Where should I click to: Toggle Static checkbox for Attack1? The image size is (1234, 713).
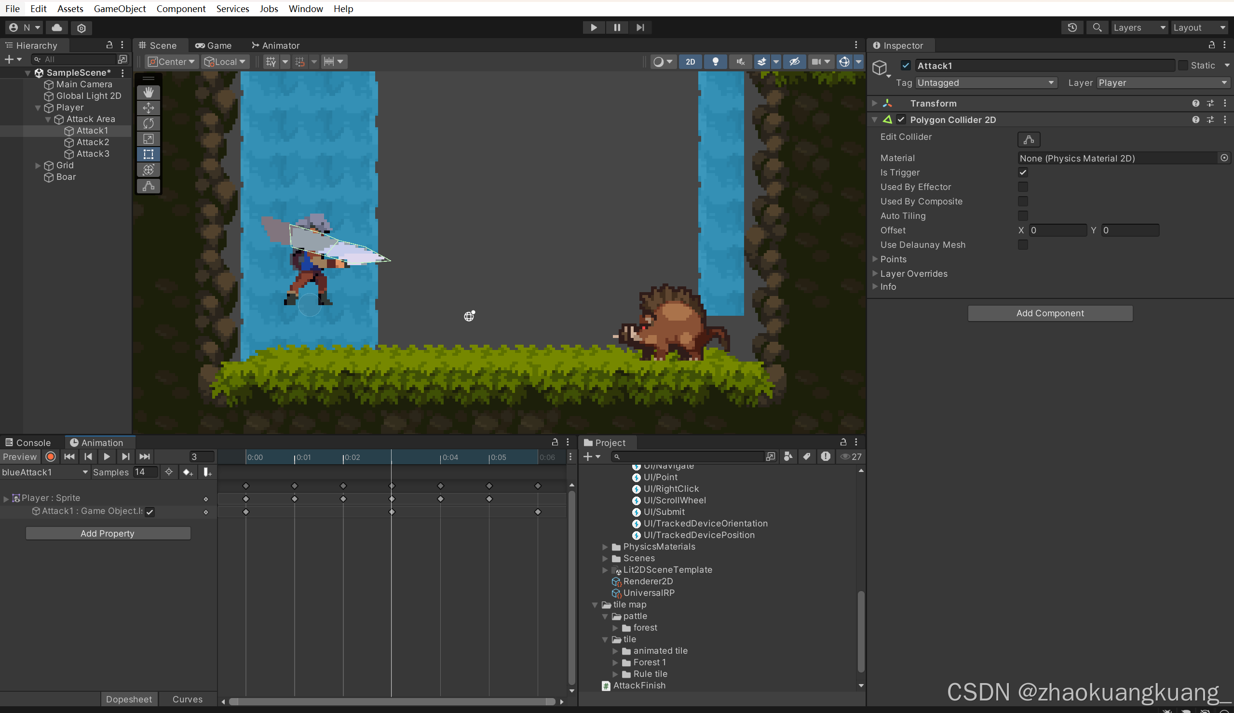(1183, 65)
